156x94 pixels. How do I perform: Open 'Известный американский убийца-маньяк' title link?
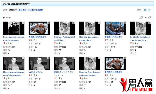coord(14,74)
